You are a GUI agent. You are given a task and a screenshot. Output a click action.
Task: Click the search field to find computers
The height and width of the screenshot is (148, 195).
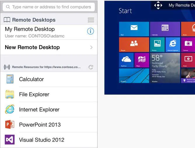pyautogui.click(x=49, y=7)
